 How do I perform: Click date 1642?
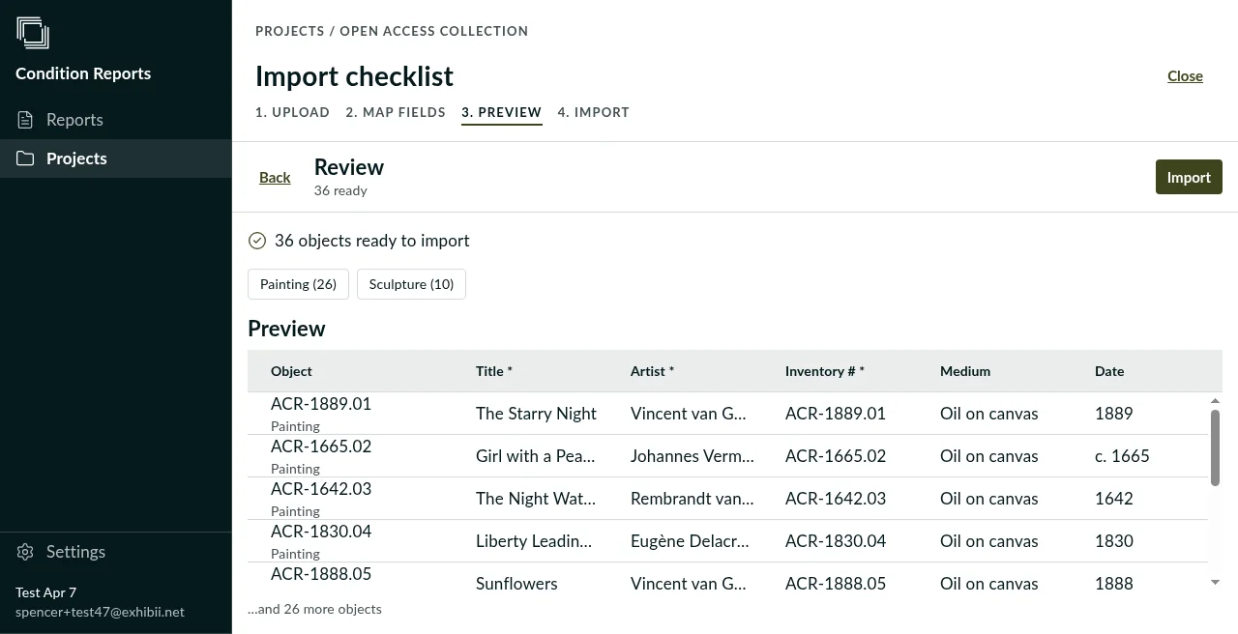click(1114, 499)
